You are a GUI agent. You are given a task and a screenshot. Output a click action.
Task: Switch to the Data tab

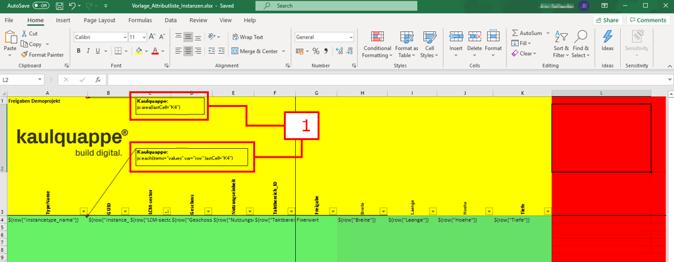click(171, 20)
